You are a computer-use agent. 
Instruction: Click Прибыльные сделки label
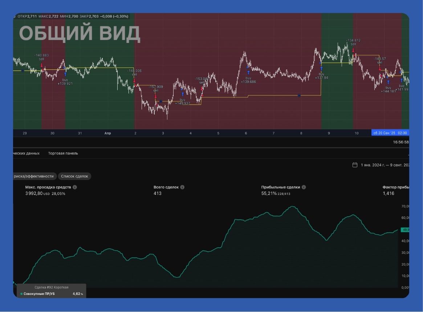[x=281, y=187]
